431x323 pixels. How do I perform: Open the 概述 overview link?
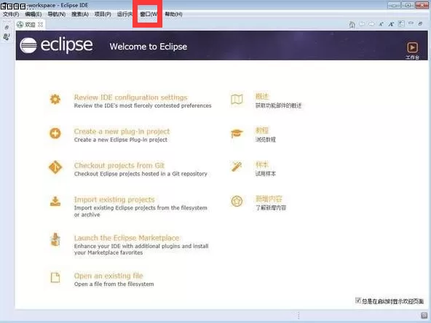(x=262, y=97)
